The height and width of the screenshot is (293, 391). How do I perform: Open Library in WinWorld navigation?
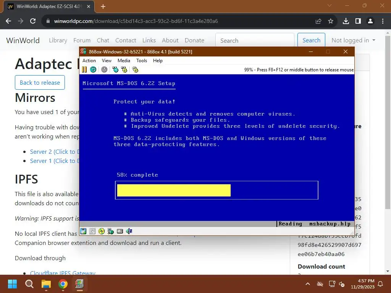[x=58, y=40]
